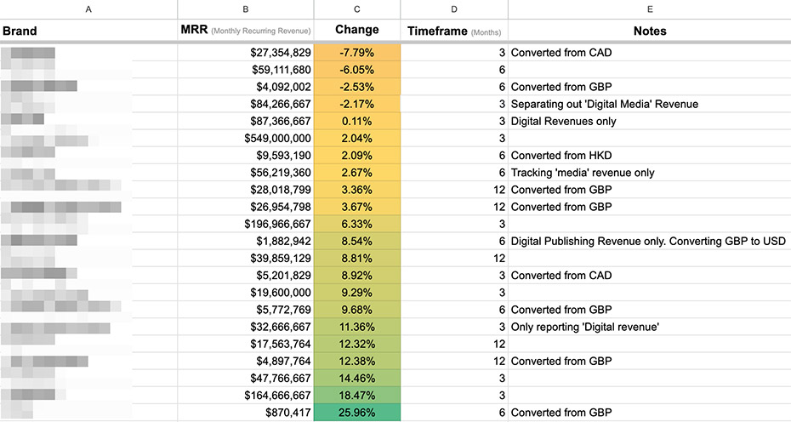Click the 3.36% change cell
The image size is (791, 422).
[357, 190]
